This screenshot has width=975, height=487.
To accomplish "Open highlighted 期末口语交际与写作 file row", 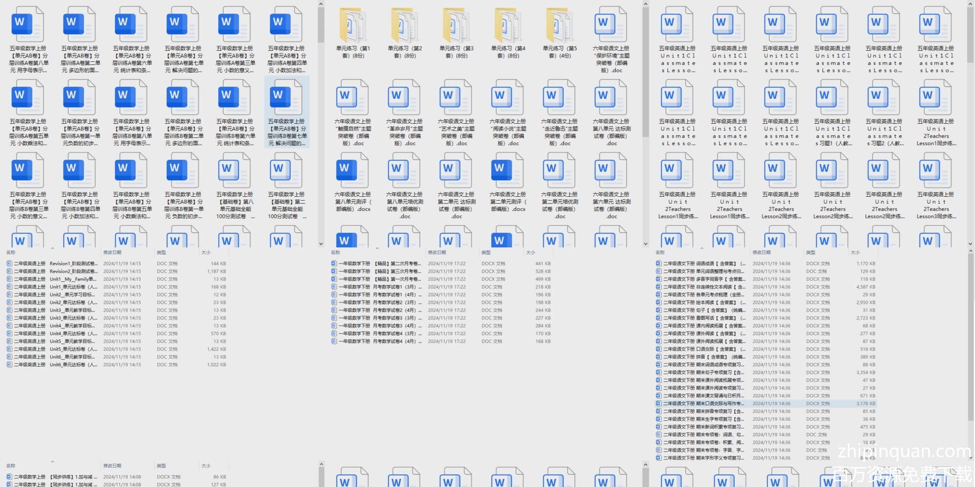I will (x=702, y=404).
